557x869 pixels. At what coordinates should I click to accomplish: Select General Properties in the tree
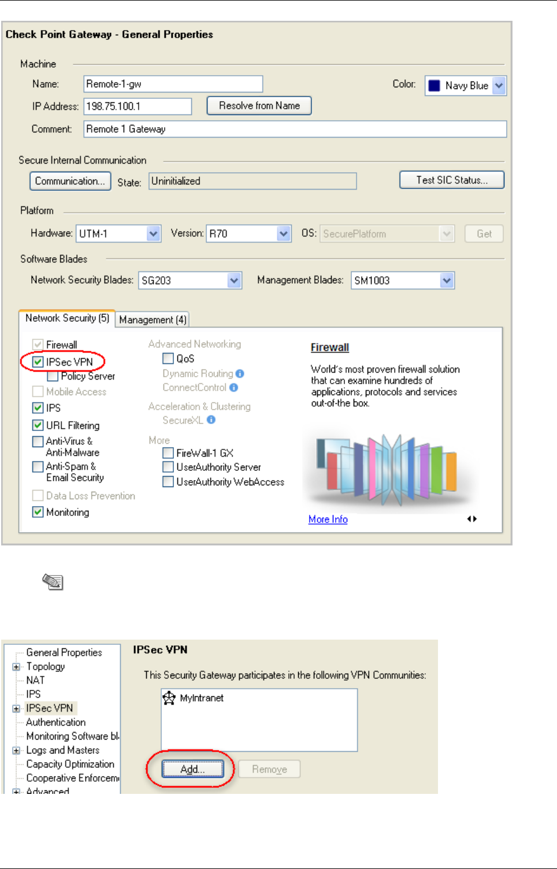pyautogui.click(x=64, y=652)
